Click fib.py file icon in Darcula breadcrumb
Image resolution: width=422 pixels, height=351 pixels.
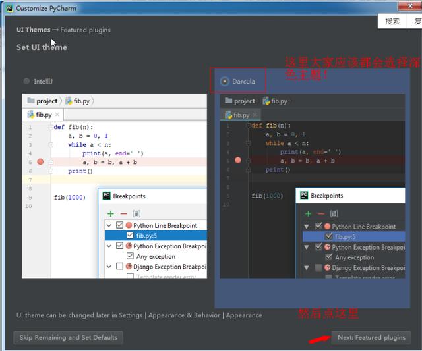(266, 101)
